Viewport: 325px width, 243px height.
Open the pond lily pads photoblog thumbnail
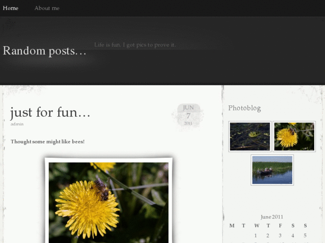(x=250, y=136)
